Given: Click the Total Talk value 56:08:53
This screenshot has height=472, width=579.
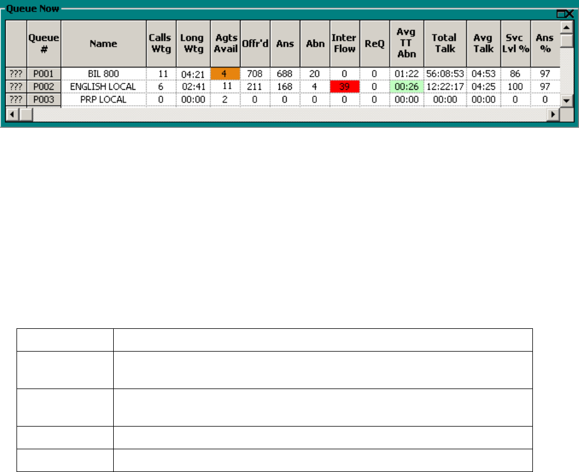Looking at the screenshot, I should point(445,74).
